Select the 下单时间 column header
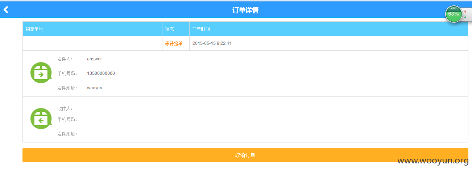This screenshot has width=472, height=171. pyautogui.click(x=329, y=29)
